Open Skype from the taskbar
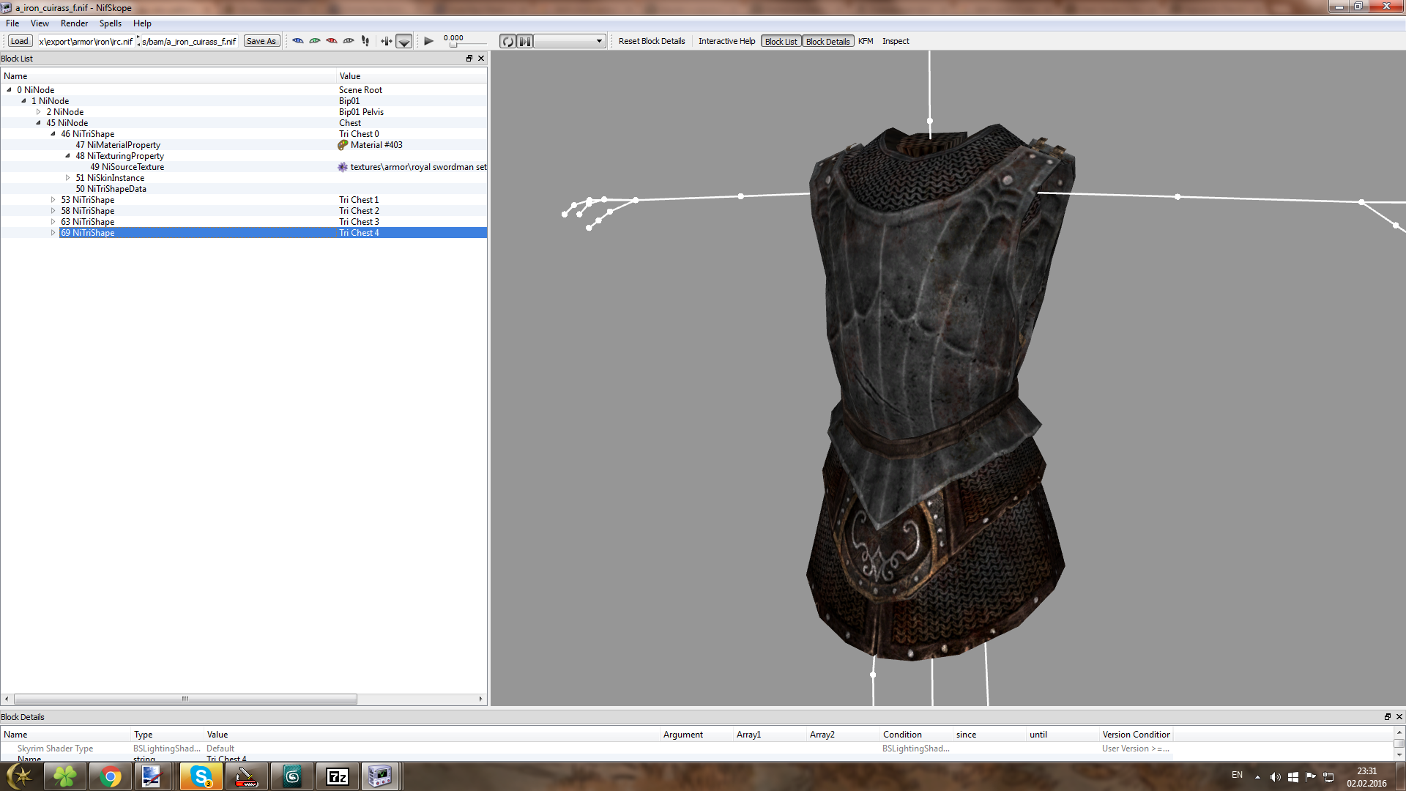This screenshot has width=1406, height=791. (201, 776)
